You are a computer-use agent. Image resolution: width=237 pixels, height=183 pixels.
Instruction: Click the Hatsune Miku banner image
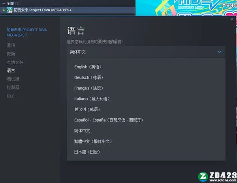pos(186,8)
